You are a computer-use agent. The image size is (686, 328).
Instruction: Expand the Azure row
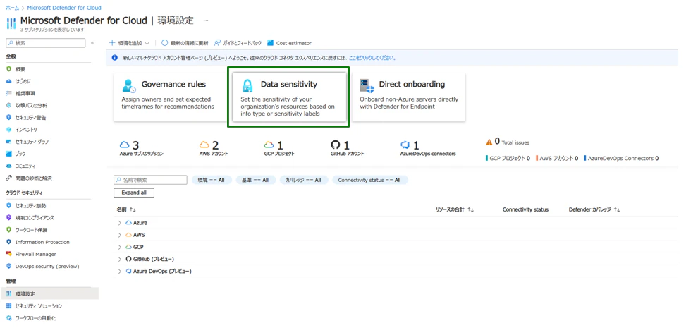coord(119,223)
